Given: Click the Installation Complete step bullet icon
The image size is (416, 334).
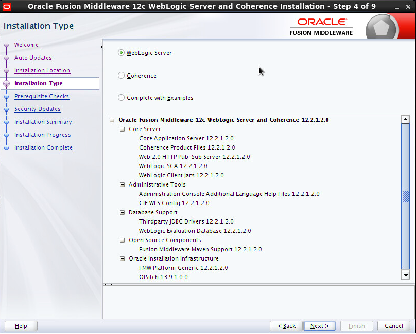Looking at the screenshot, I should pos(7,148).
